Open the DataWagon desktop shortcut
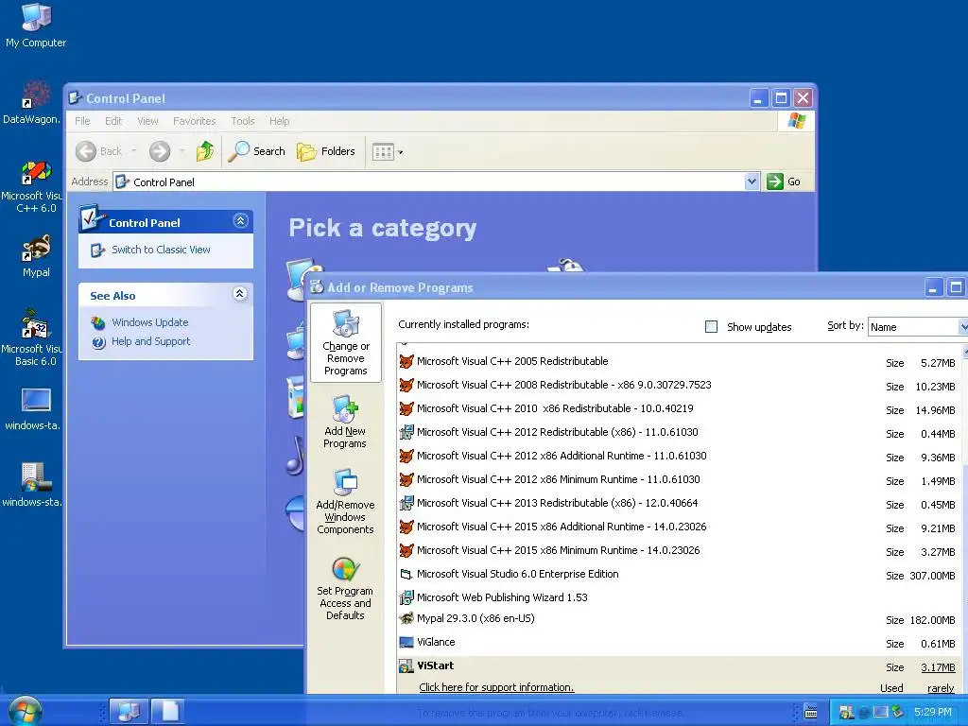The width and height of the screenshot is (968, 726). click(32, 102)
